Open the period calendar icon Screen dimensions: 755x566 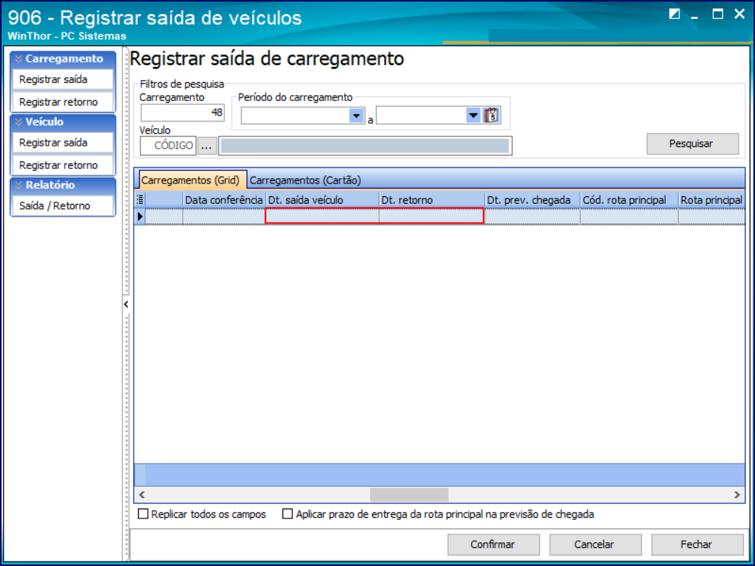(492, 115)
